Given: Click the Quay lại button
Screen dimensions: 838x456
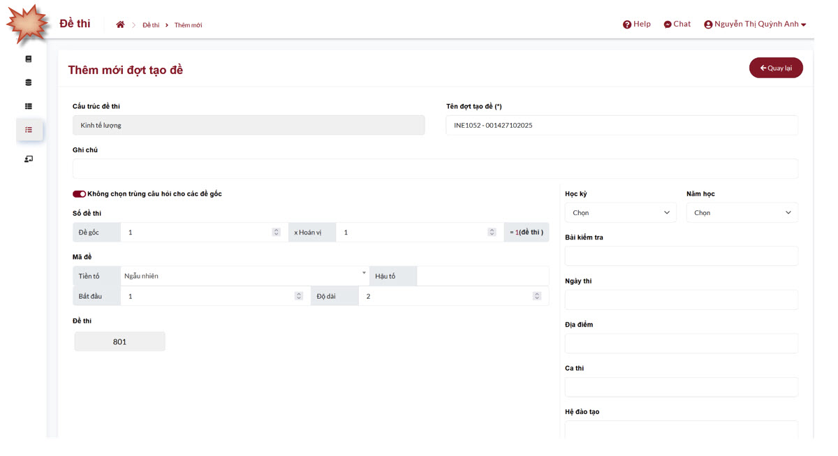Looking at the screenshot, I should pyautogui.click(x=776, y=68).
